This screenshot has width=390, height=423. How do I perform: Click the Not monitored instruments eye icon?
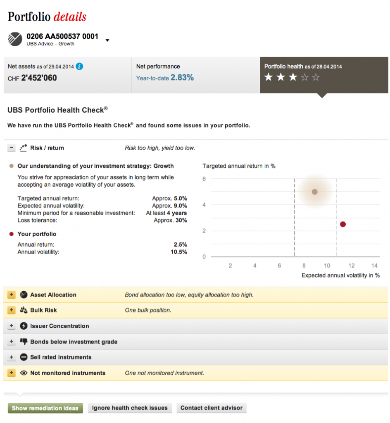click(24, 372)
